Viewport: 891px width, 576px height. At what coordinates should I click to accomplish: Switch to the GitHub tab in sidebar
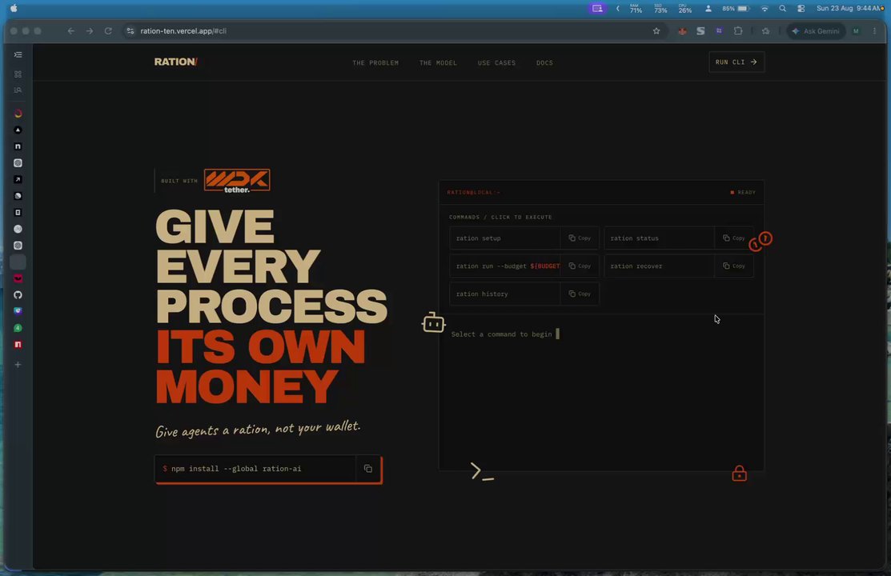pos(18,295)
